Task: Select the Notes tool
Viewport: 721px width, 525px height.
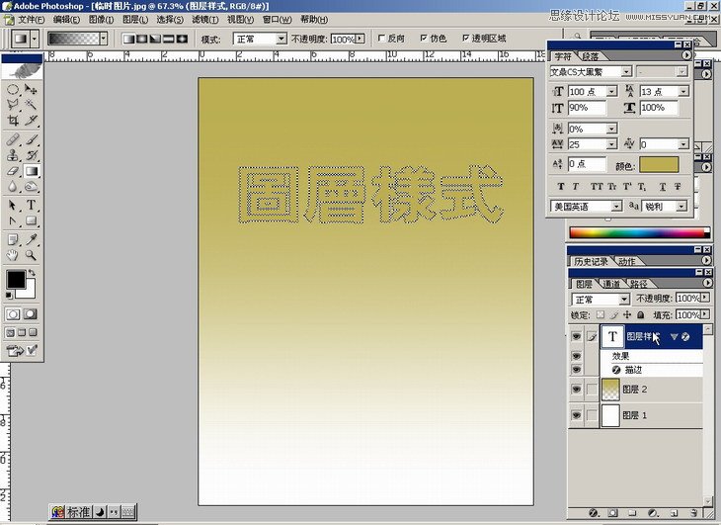Action: (x=13, y=239)
